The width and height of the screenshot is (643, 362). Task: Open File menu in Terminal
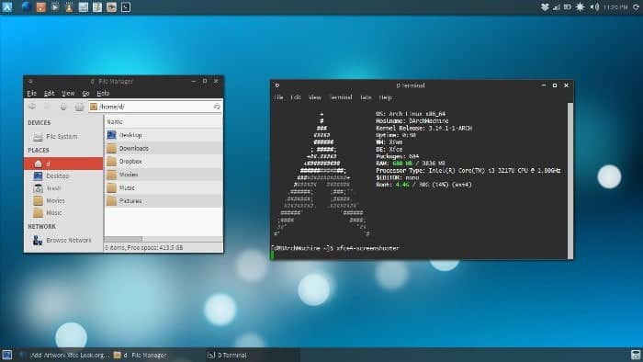click(279, 97)
